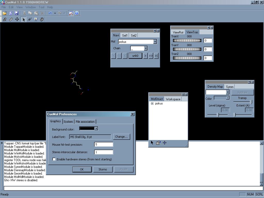Jump forward with >> button
This screenshot has width=264, height=198.
click(x=151, y=56)
